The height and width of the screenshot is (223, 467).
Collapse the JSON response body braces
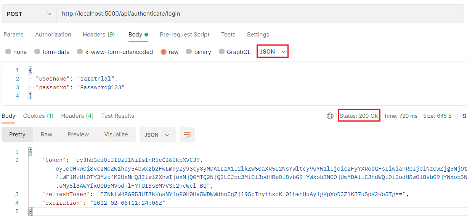pyautogui.click(x=30, y=150)
